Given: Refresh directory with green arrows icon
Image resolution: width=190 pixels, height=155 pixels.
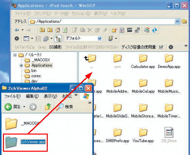Looking at the screenshot, I should [x=65, y=30].
